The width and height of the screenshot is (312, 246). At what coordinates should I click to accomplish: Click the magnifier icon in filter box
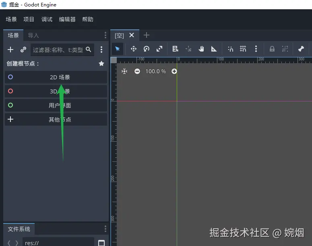[88, 50]
